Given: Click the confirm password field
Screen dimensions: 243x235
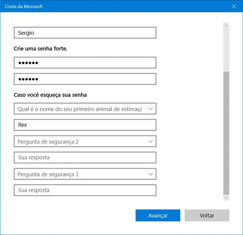Looking at the screenshot, I should (85, 79).
